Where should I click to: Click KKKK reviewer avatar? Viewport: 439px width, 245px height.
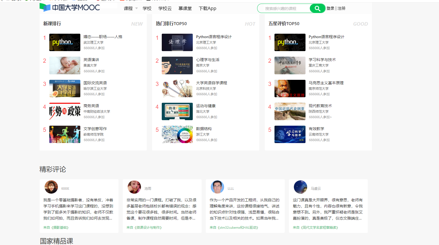(x=51, y=187)
